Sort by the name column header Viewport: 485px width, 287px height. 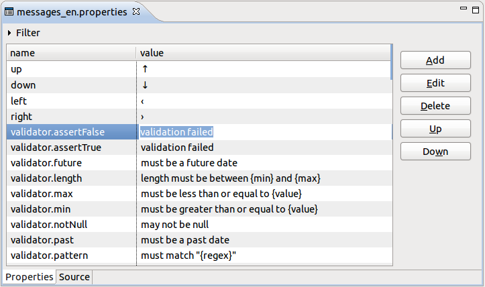coord(71,53)
